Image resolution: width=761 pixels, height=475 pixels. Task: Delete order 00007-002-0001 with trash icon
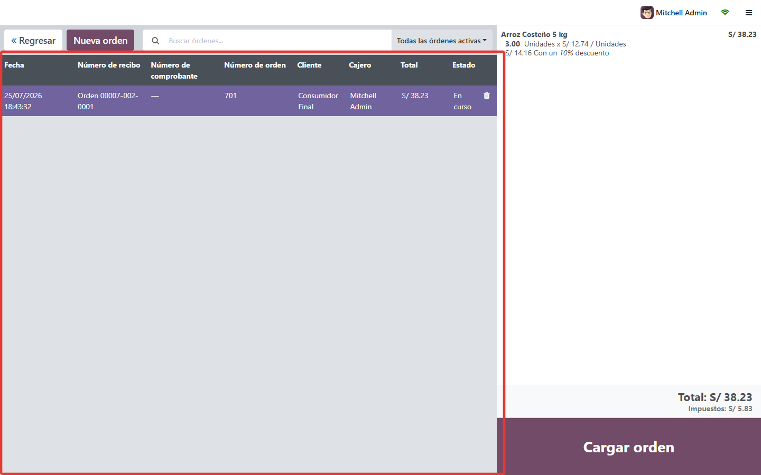[487, 96]
